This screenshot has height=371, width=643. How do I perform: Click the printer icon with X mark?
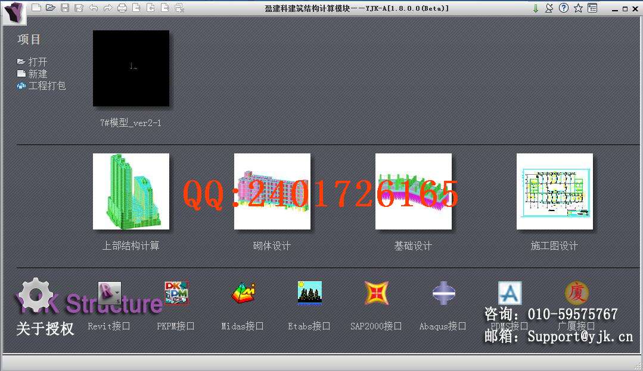(x=179, y=7)
